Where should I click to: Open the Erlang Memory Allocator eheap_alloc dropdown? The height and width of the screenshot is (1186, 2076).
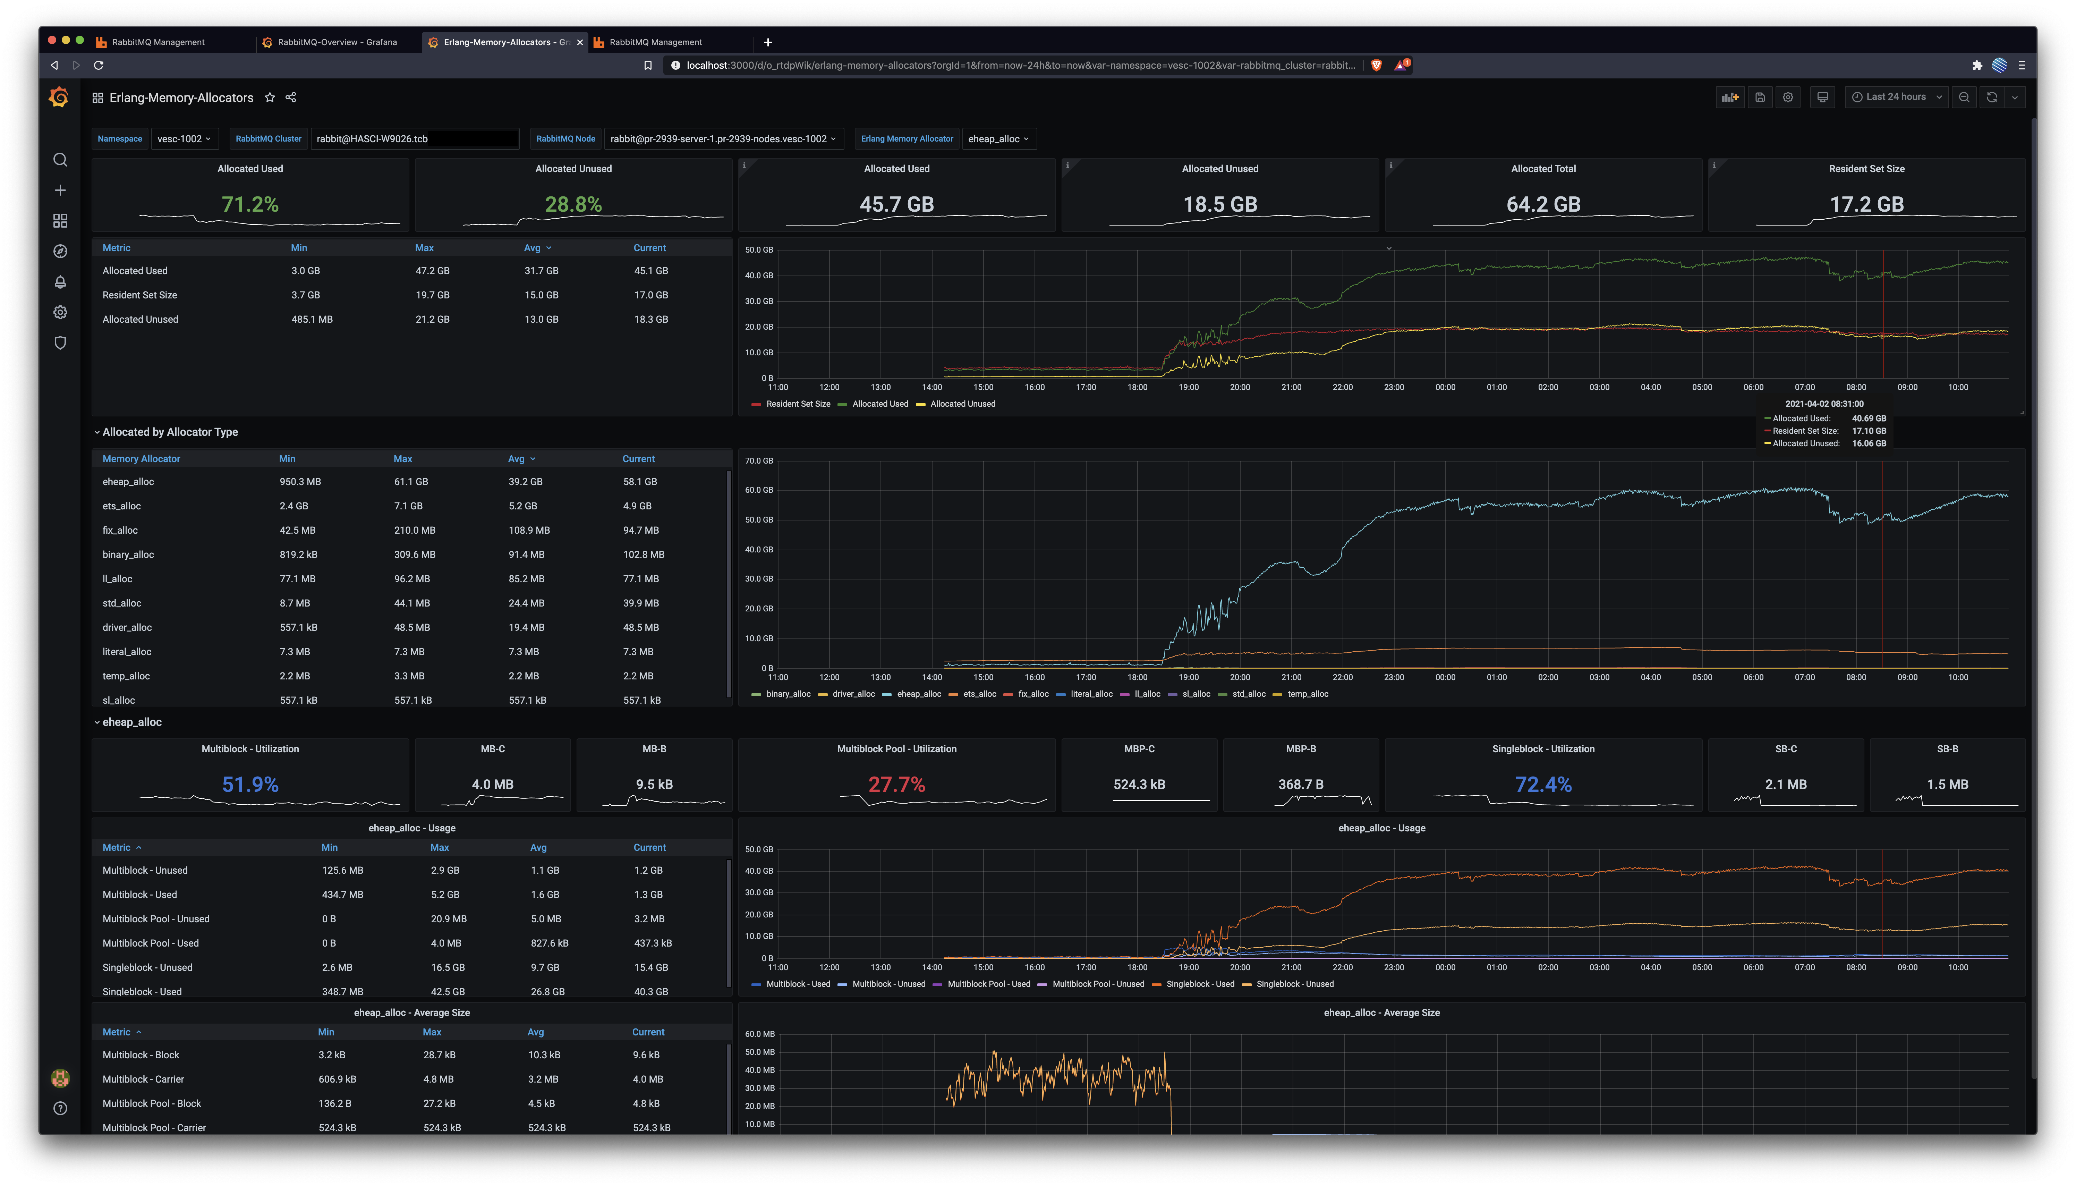pyautogui.click(x=998, y=139)
